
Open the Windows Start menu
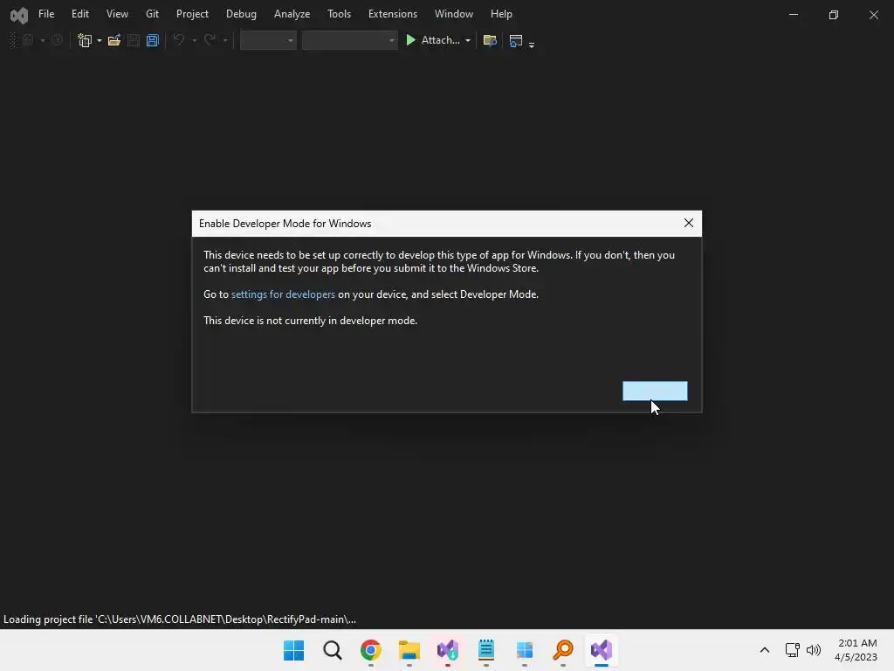click(x=294, y=650)
